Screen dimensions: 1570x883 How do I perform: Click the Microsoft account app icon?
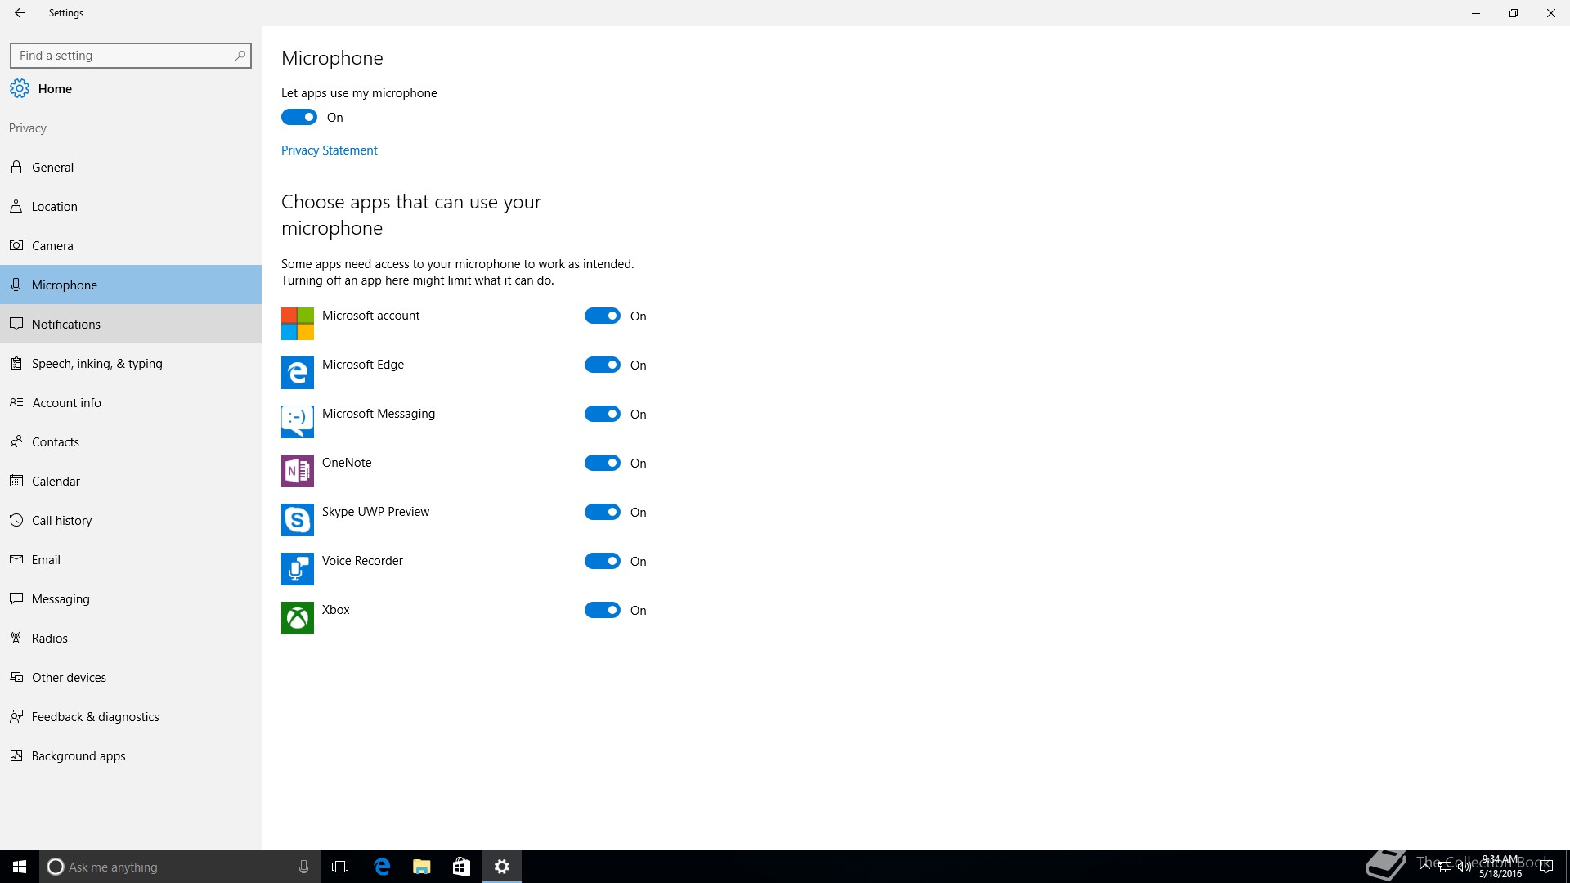pos(298,324)
